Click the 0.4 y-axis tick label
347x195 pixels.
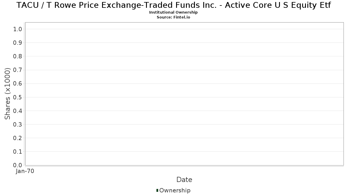(18, 111)
